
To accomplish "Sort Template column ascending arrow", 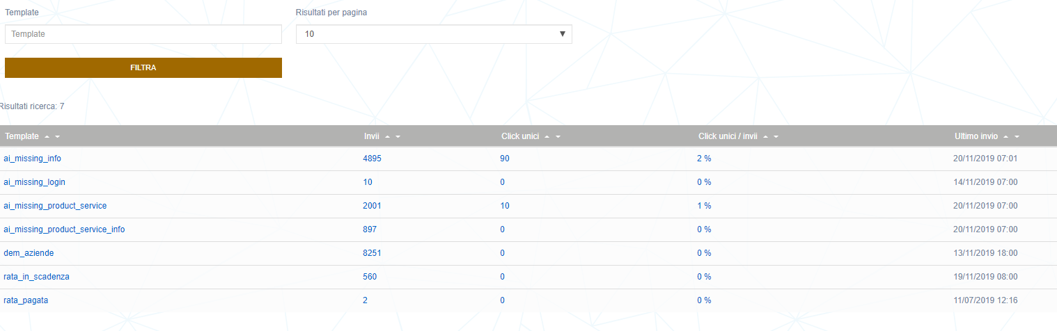I will click(47, 137).
